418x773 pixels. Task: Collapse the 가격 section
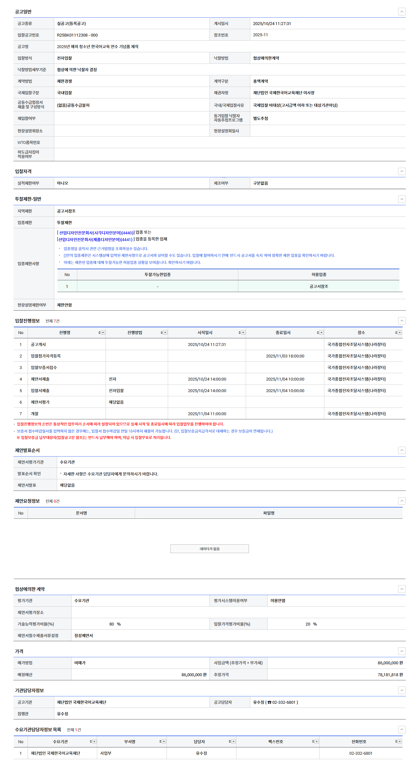402,651
